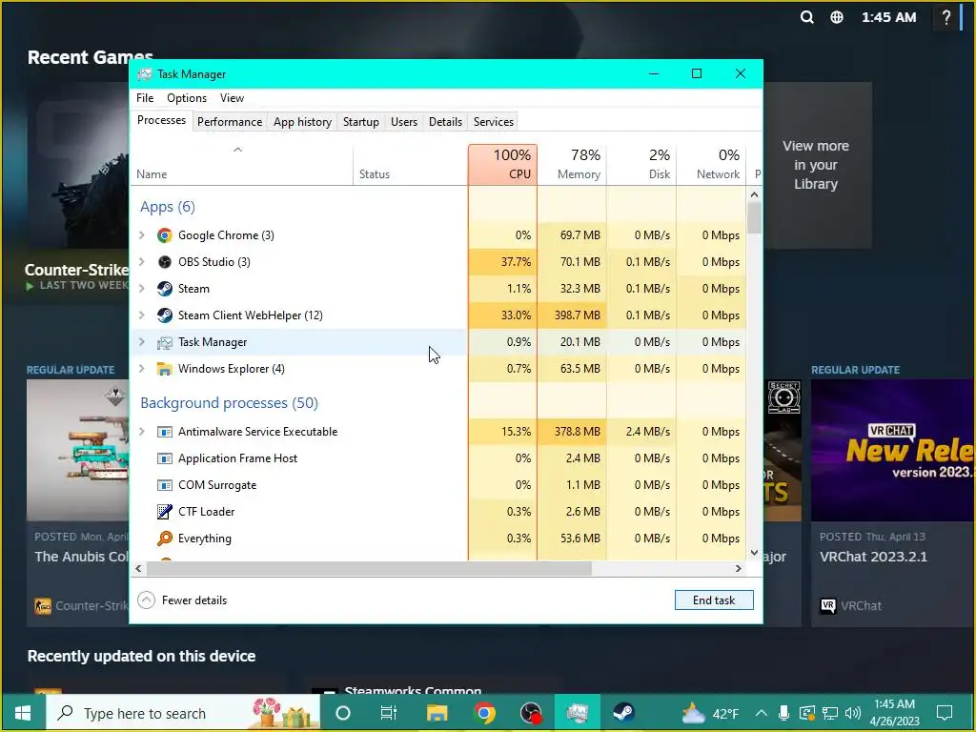This screenshot has width=976, height=732.
Task: Switch to the Services tab
Action: coord(494,122)
